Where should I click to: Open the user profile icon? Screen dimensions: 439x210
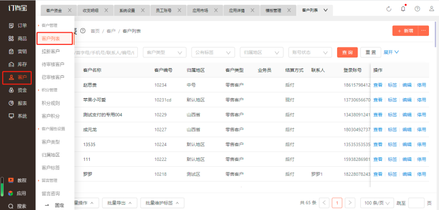(432, 9)
